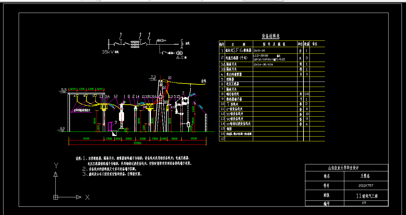Select the quantity '100' cell
This screenshot has height=215, width=406.
[x=307, y=94]
